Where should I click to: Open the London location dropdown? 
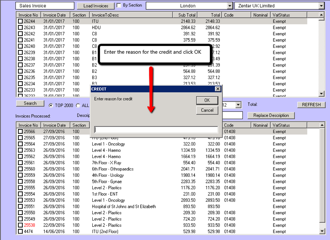[230, 6]
